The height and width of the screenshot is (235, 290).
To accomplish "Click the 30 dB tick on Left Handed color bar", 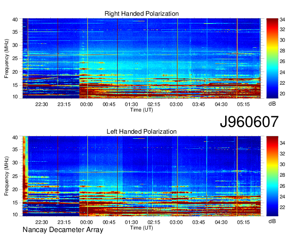I will click(282, 164).
